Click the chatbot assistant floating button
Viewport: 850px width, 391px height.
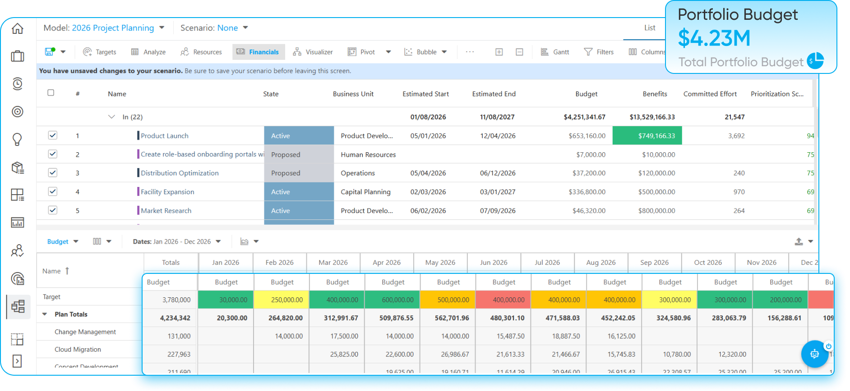click(814, 354)
